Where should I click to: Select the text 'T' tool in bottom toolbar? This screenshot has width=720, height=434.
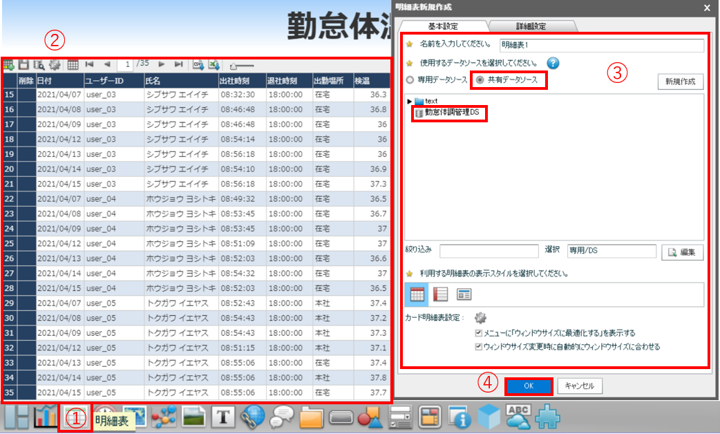click(x=223, y=417)
